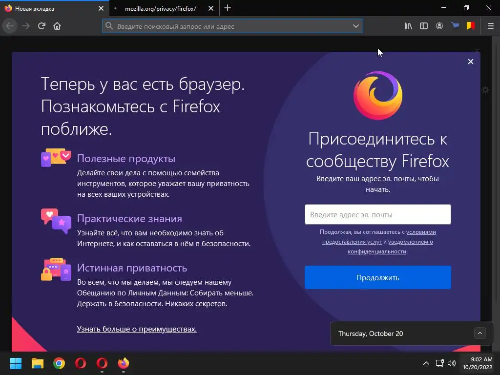
Task: Click the Продолжить button
Action: coord(378,277)
